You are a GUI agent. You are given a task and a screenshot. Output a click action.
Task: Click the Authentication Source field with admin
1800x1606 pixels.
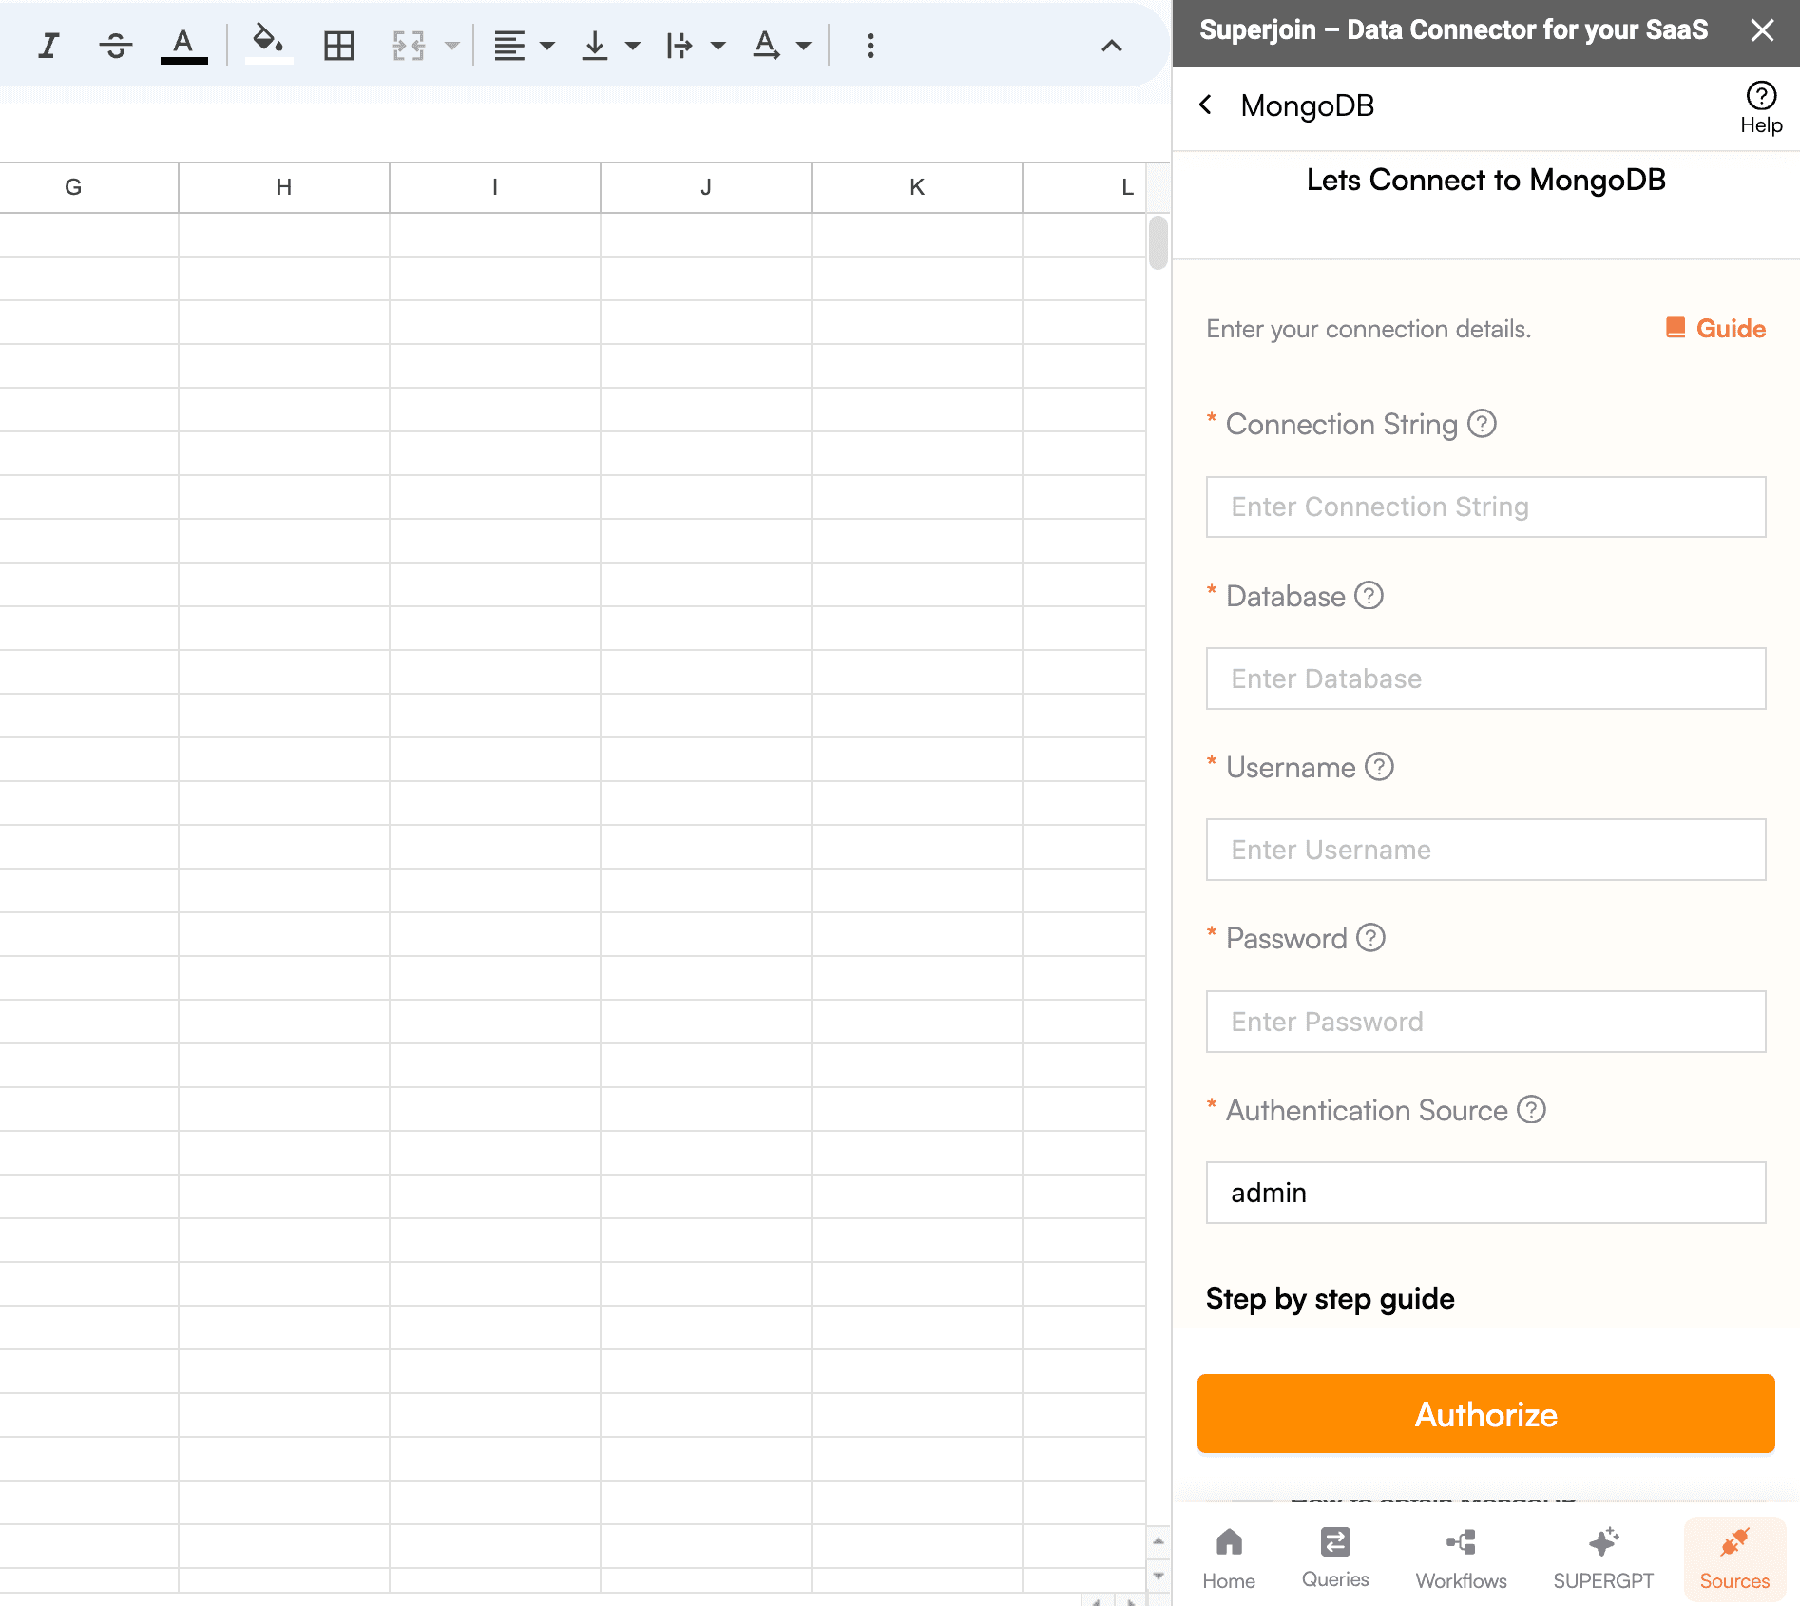1485,1193
